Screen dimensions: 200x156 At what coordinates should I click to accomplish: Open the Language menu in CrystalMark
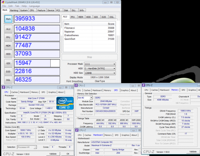tap(34, 6)
